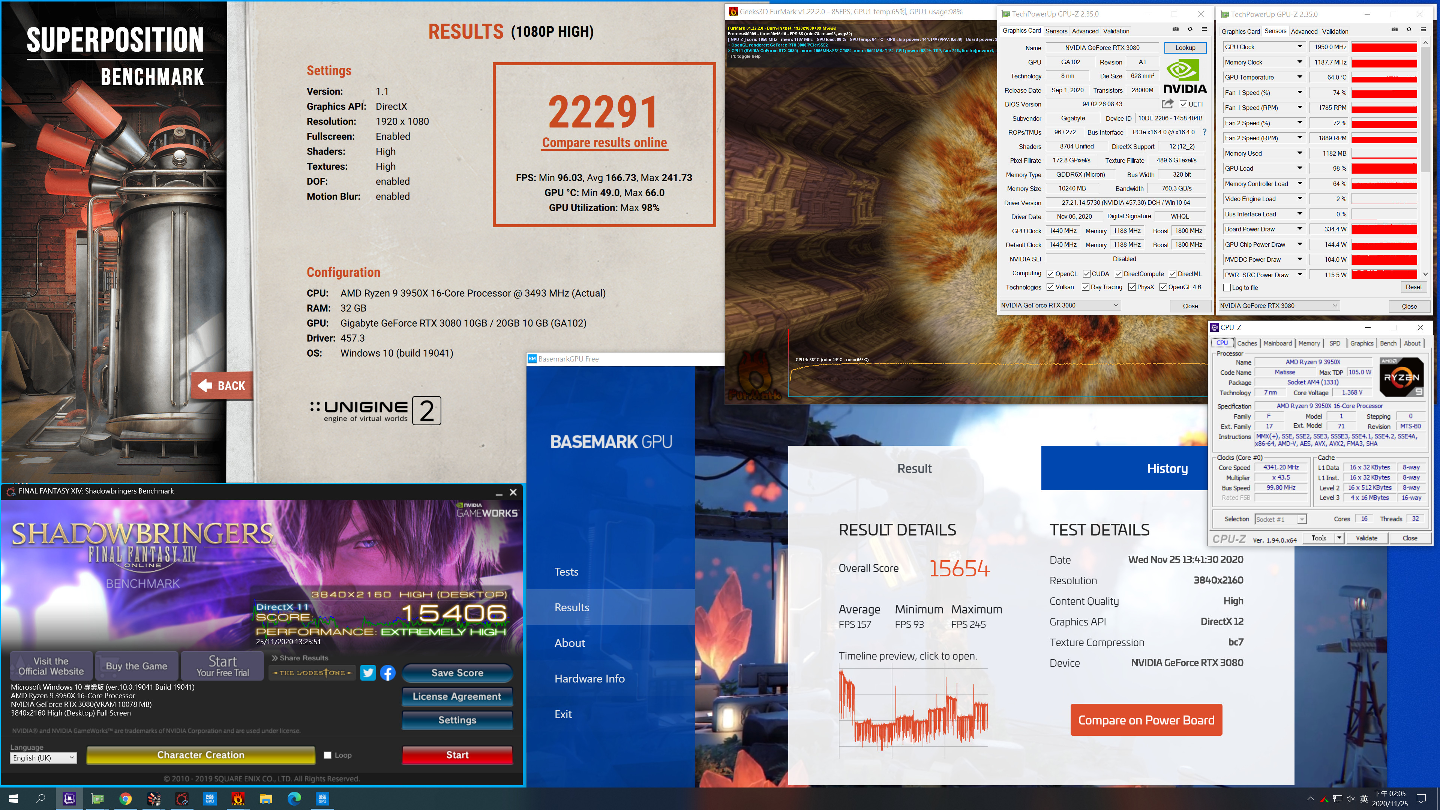This screenshot has height=810, width=1440.
Task: Open the Windows Start menu
Action: [x=13, y=798]
